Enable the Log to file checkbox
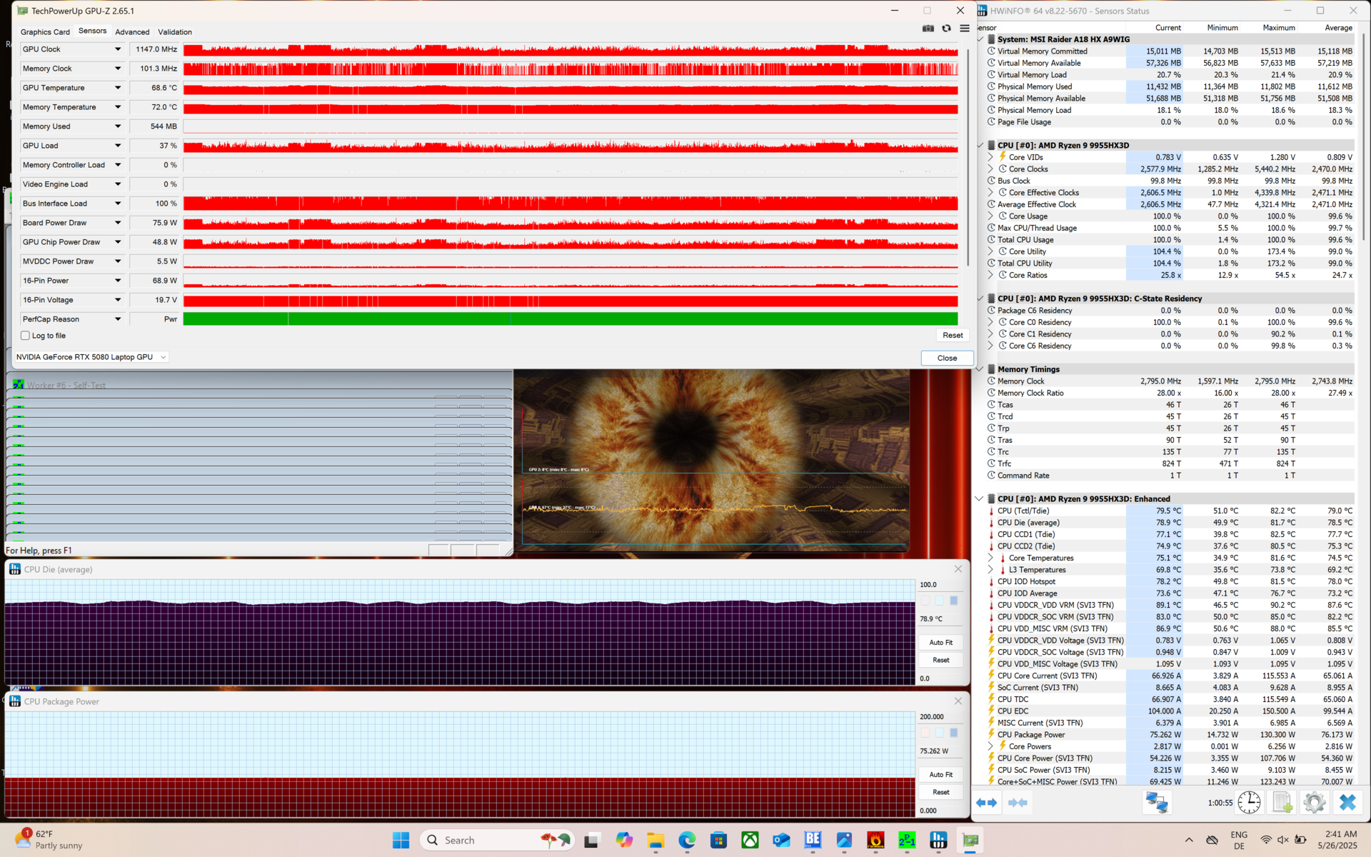 tap(26, 336)
